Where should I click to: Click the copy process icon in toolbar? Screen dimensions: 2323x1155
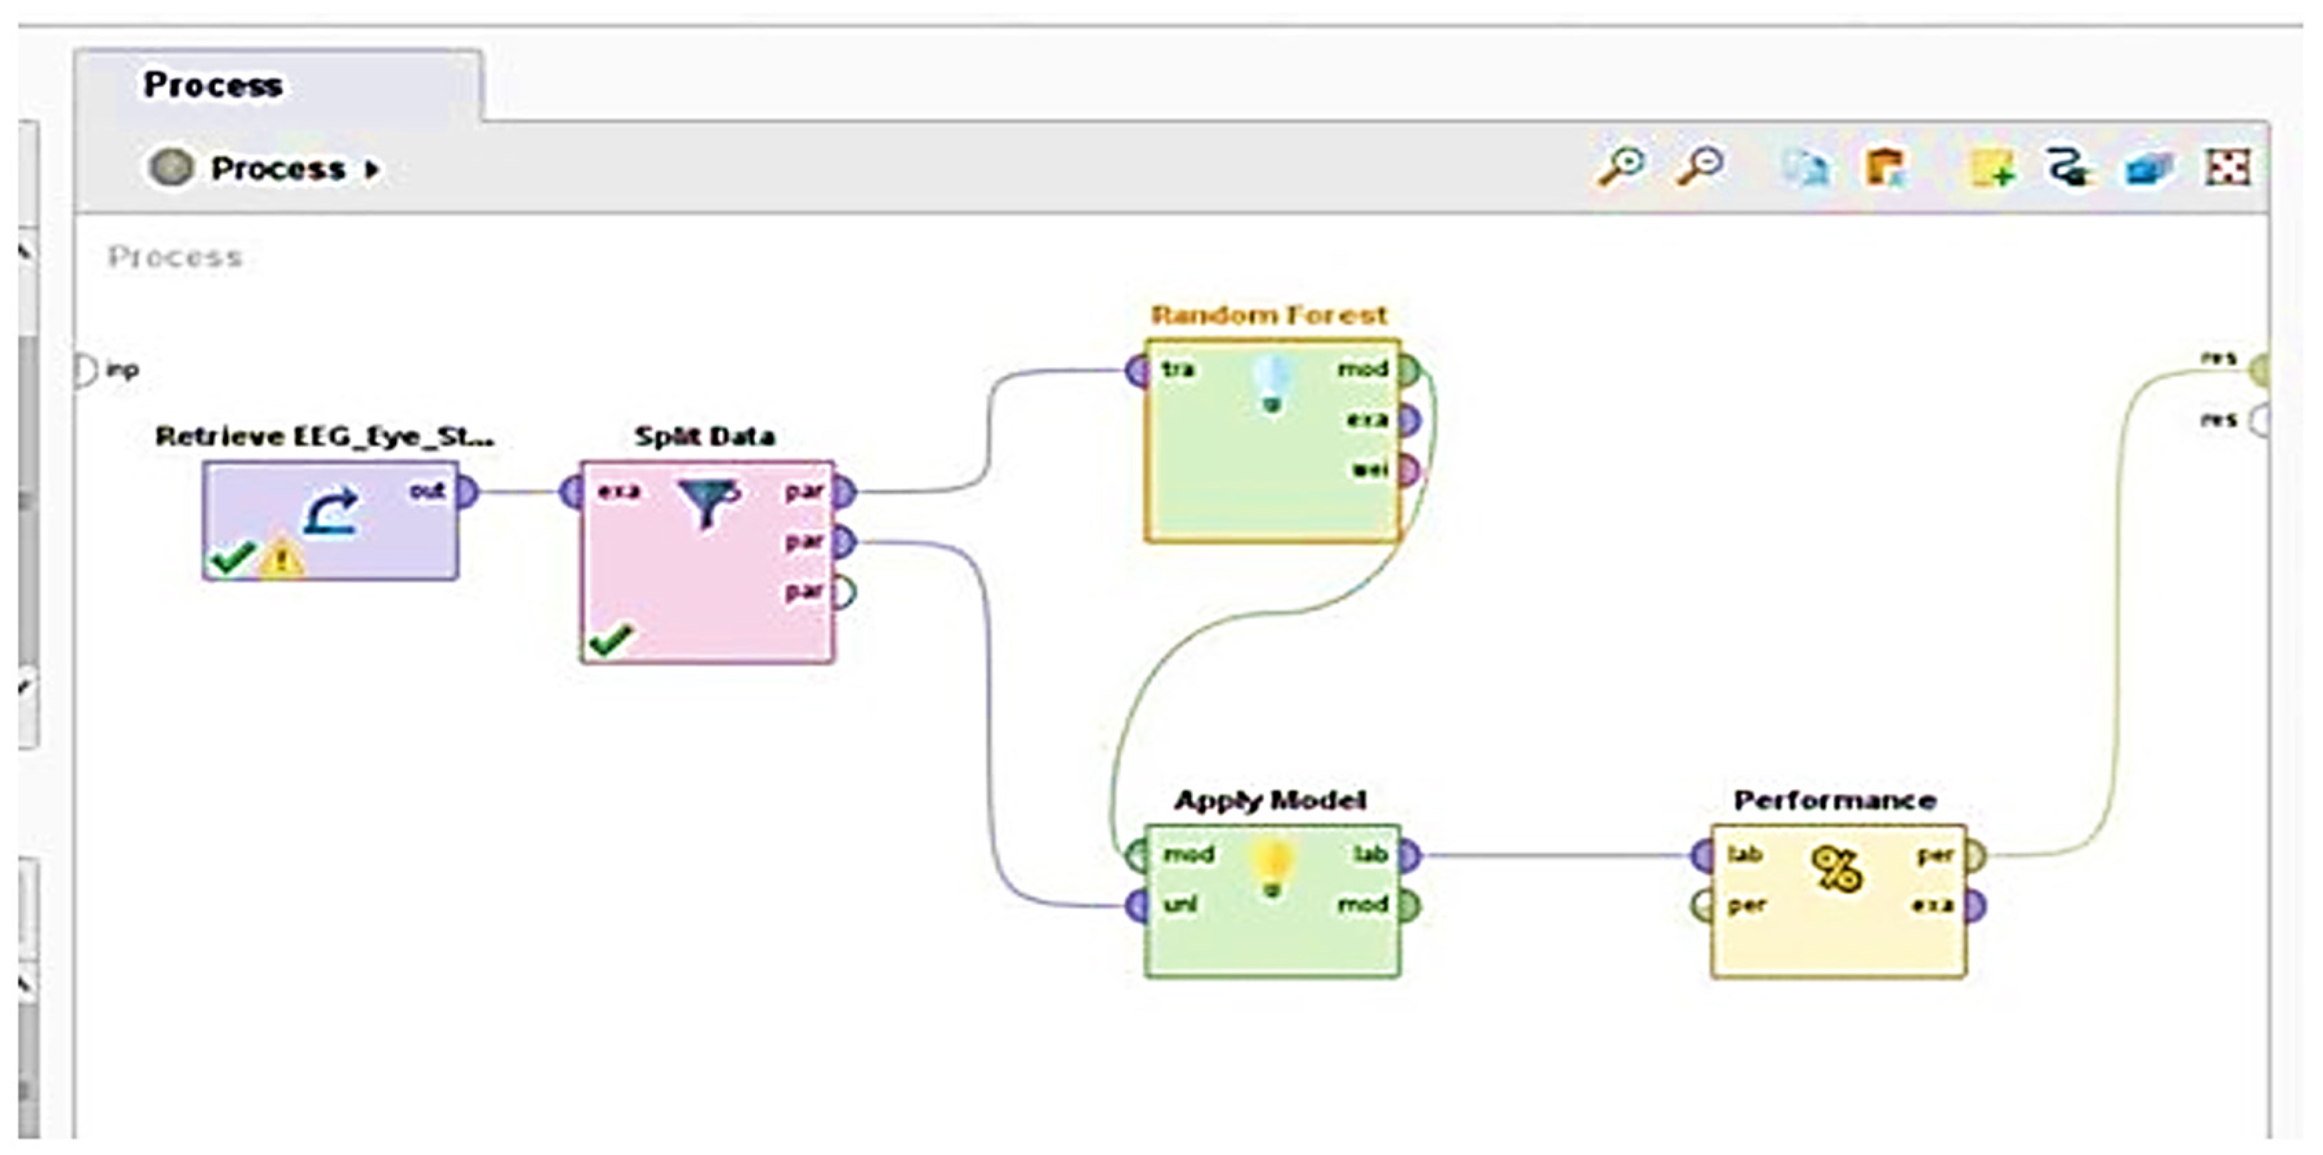coord(1807,168)
